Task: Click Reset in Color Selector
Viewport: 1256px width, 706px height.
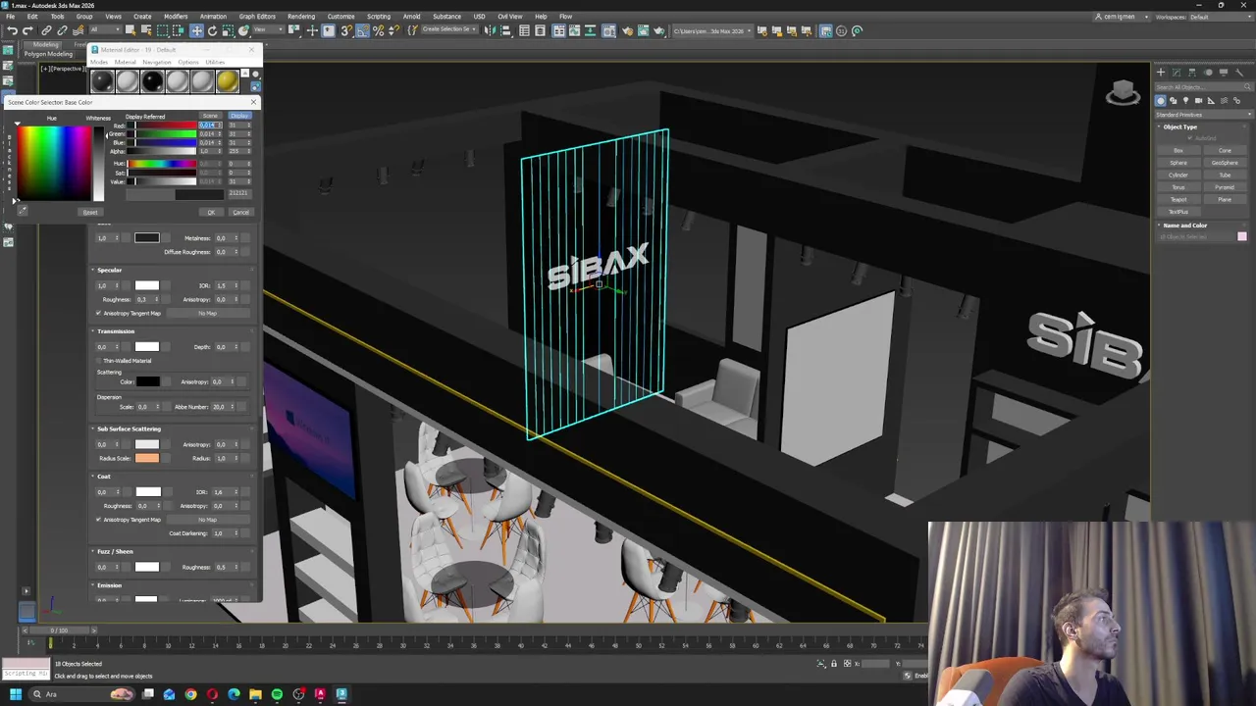Action: pyautogui.click(x=89, y=212)
